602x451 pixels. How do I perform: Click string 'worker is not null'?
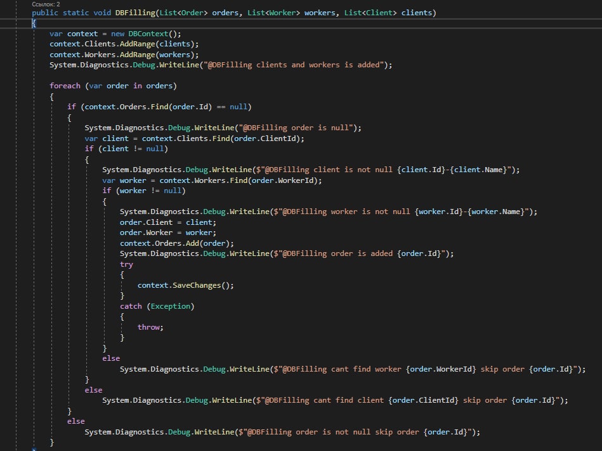370,212
